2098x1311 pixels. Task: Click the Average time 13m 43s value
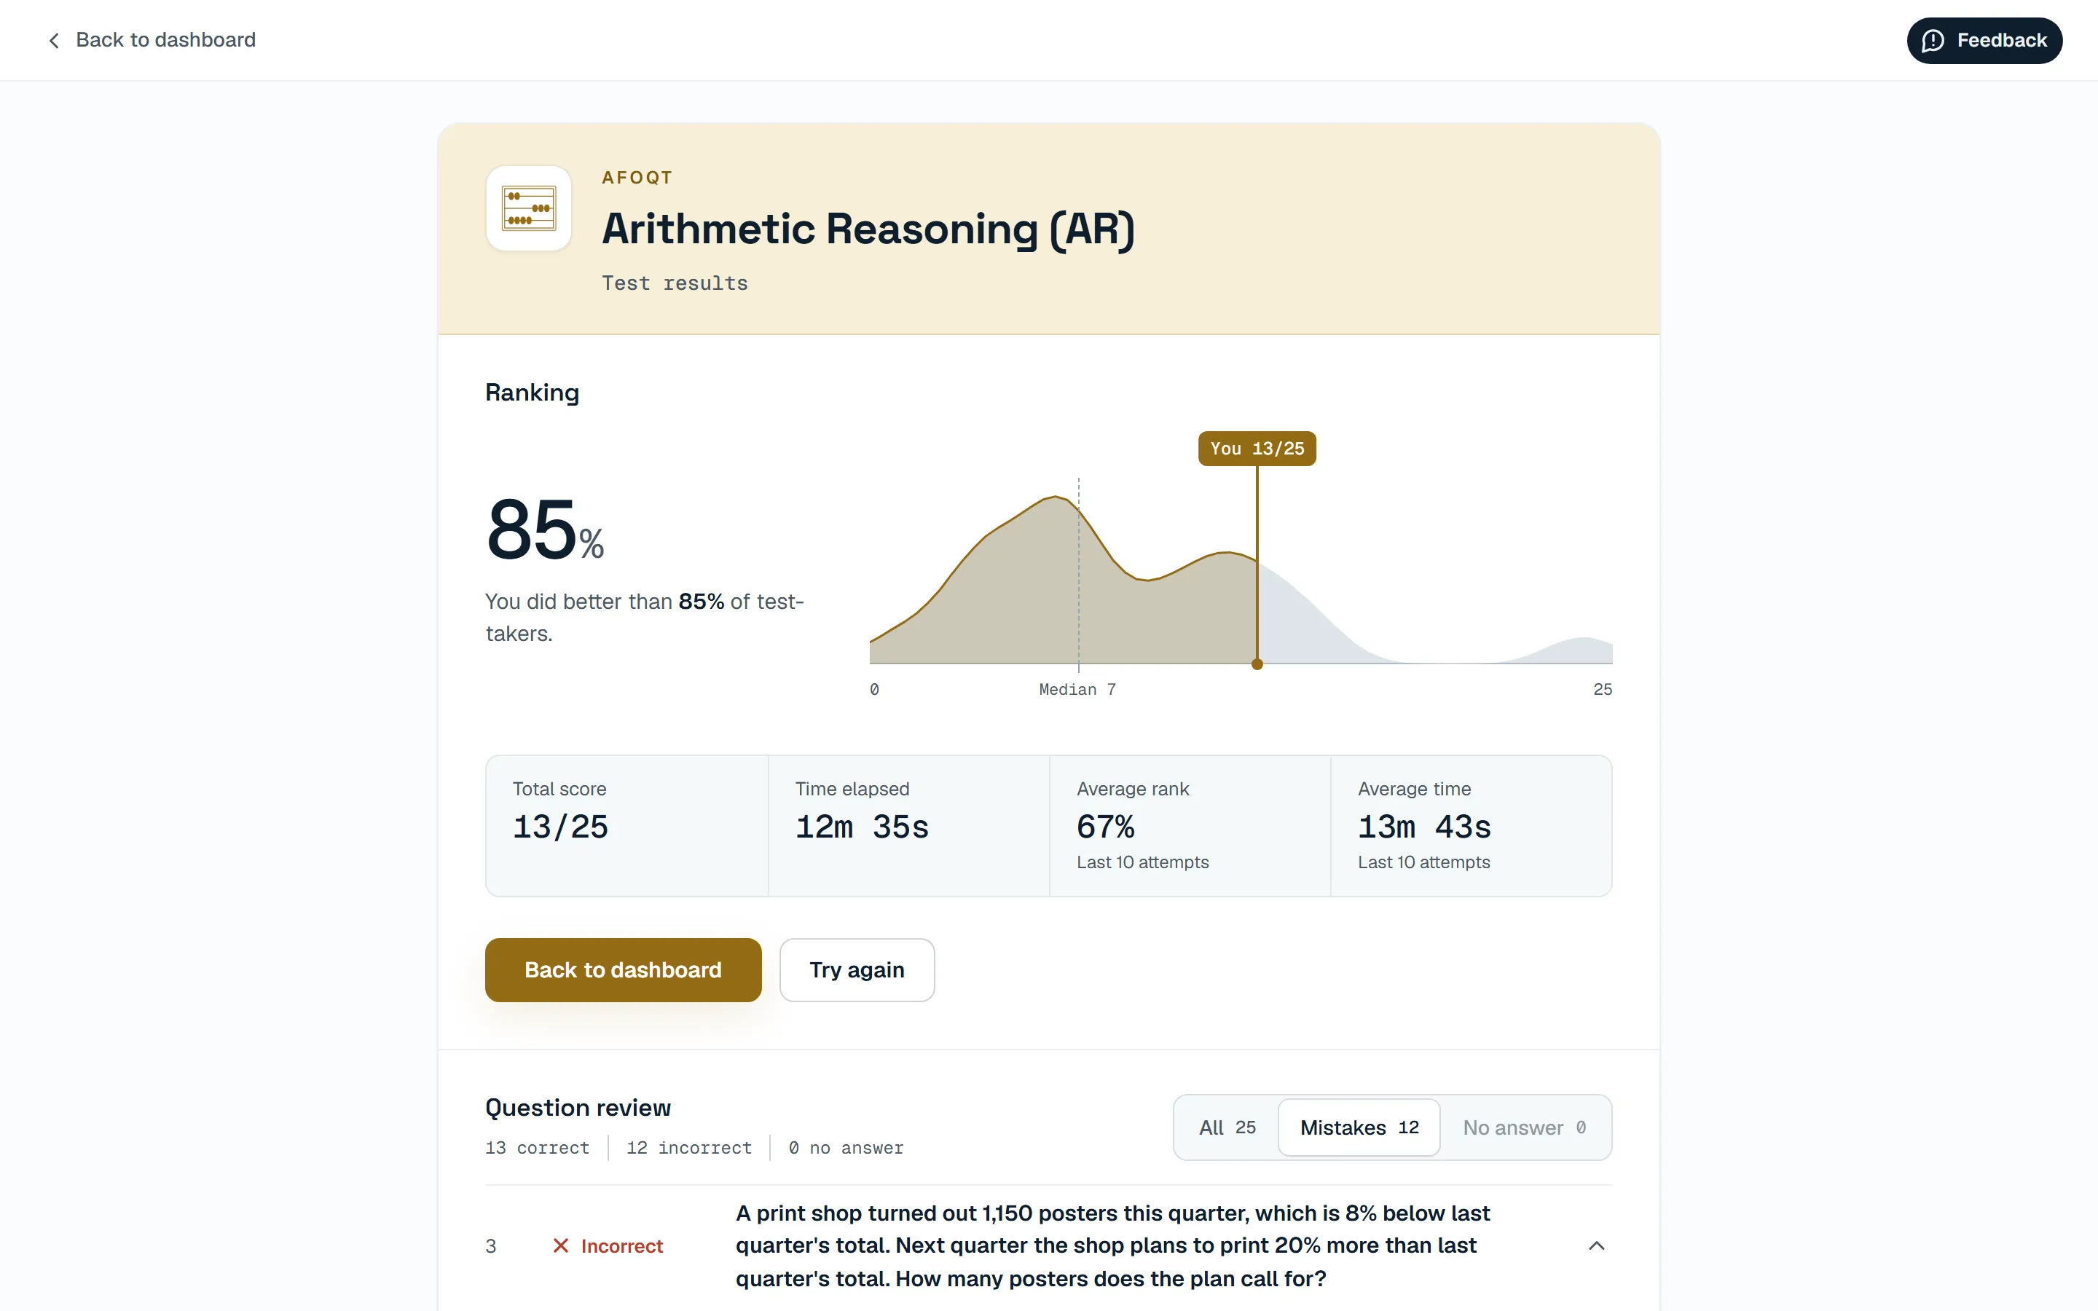pyautogui.click(x=1424, y=827)
